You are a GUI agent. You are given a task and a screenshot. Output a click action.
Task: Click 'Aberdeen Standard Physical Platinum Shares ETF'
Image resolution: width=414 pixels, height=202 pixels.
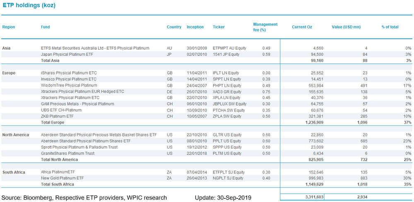coord(86,141)
